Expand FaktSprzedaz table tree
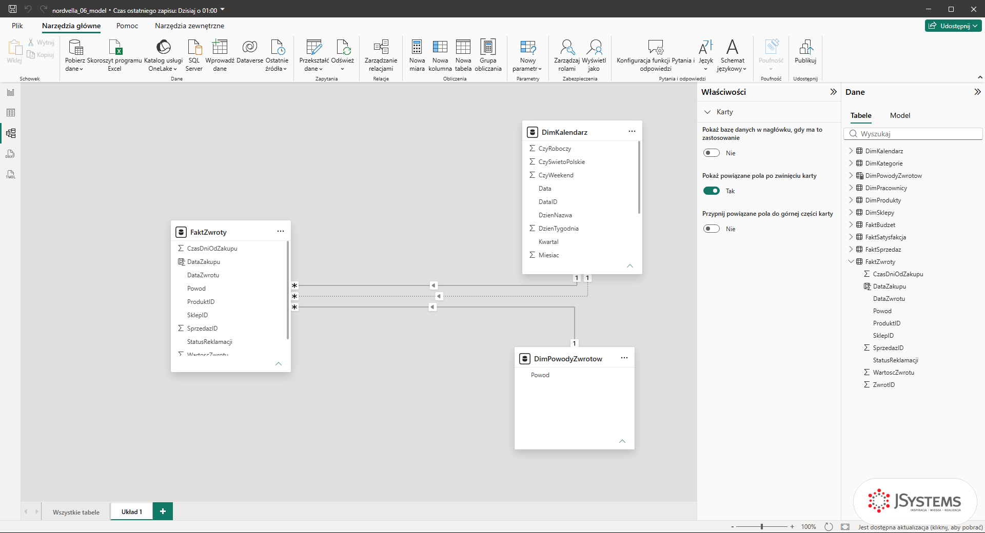985x533 pixels. (851, 249)
